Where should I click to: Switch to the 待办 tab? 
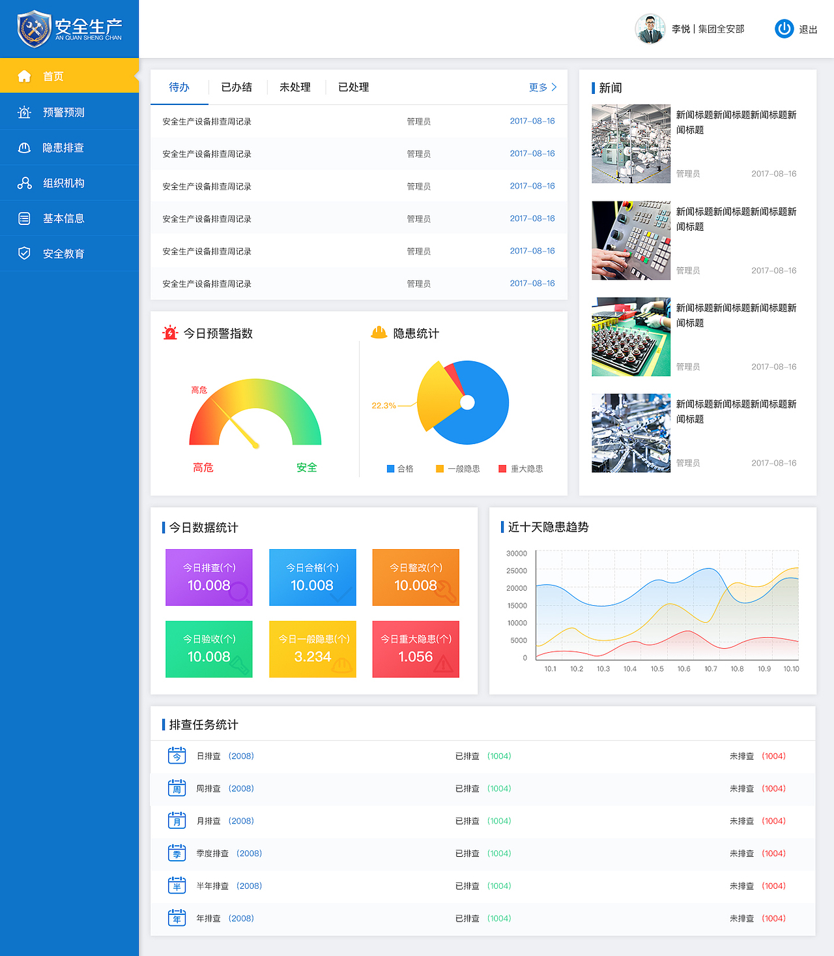pos(179,87)
